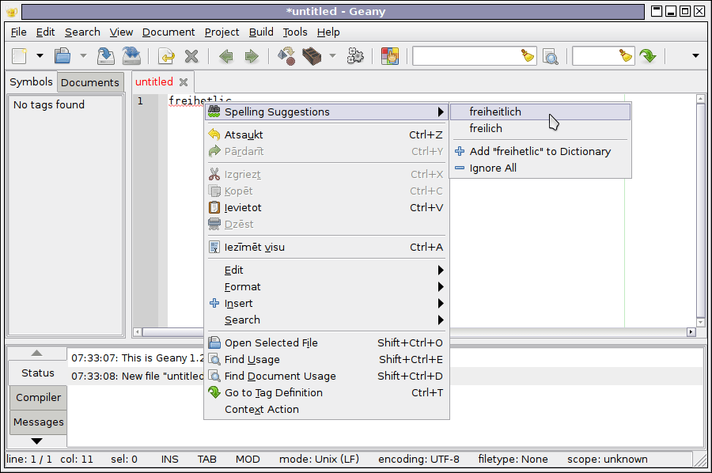Select Context Action menu entry
Screen dimensions: 712x473
tap(327, 410)
